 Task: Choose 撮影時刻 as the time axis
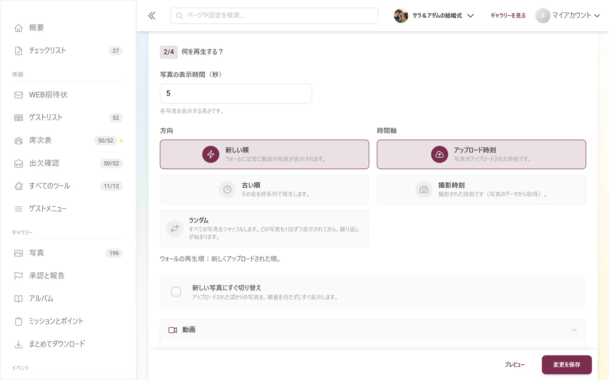point(481,190)
